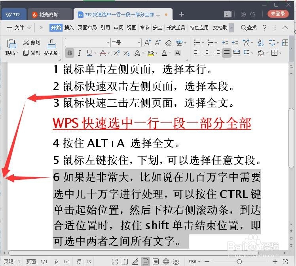Expand the line spacing dropdown
Image resolution: width=296 pixels, height=266 pixels.
(x=252, y=53)
